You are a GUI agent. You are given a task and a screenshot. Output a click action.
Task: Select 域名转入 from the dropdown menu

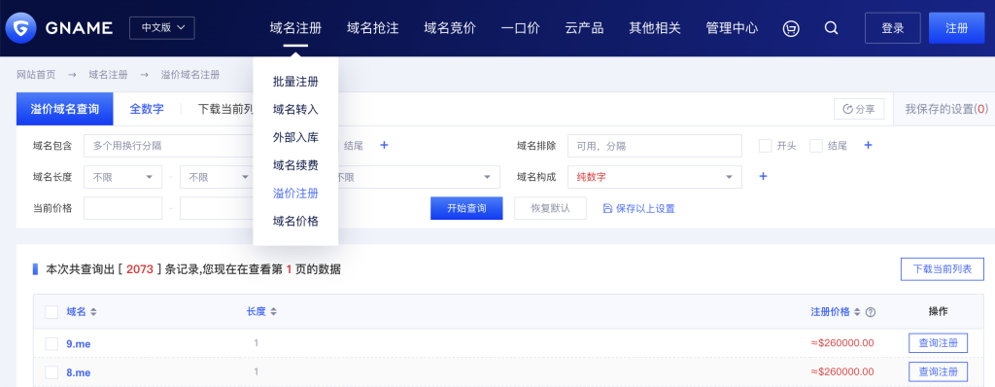click(295, 109)
